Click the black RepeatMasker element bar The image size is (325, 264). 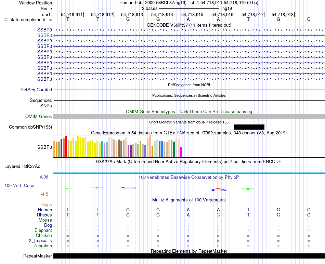[x=189, y=256]
